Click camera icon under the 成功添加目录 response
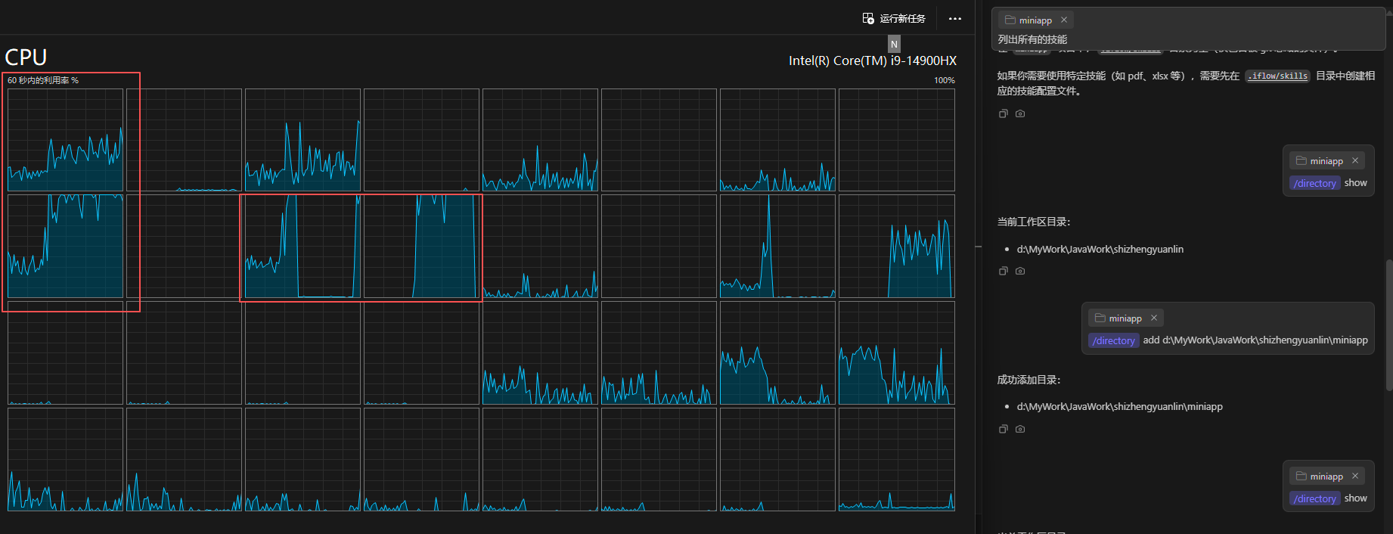Viewport: 1393px width, 534px height. pos(1020,429)
